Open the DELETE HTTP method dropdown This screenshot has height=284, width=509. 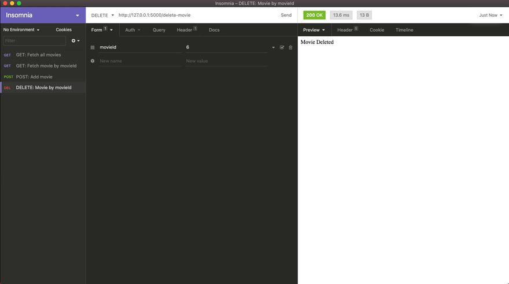(102, 15)
